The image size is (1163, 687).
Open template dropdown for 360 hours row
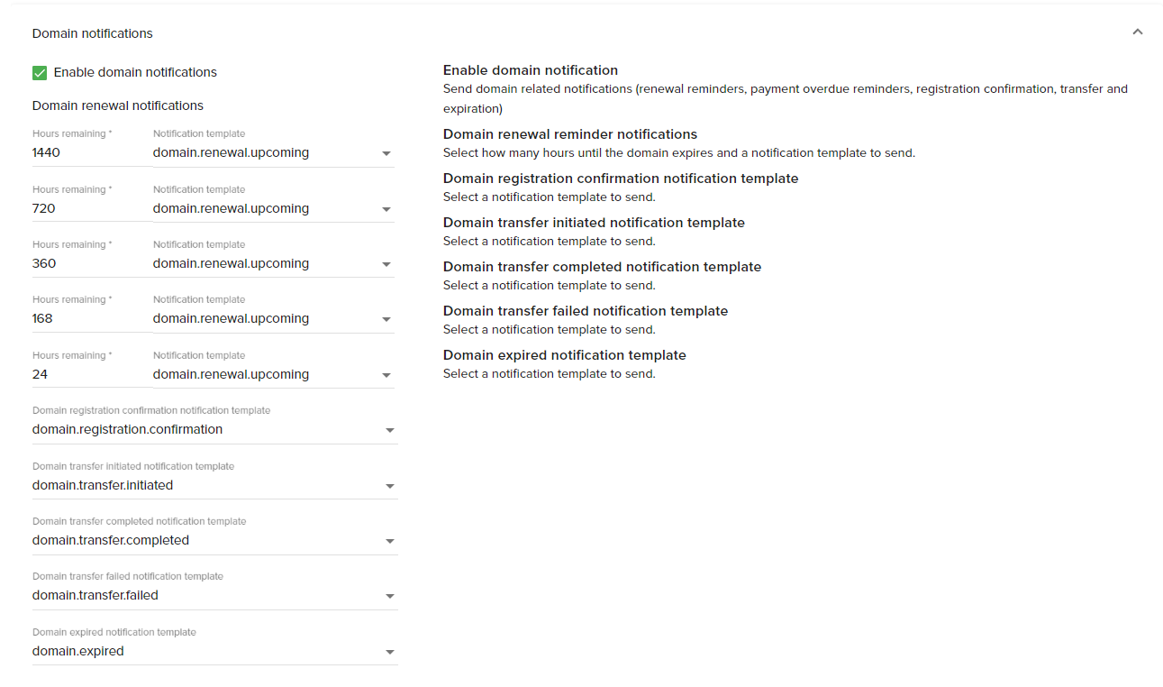[273, 264]
